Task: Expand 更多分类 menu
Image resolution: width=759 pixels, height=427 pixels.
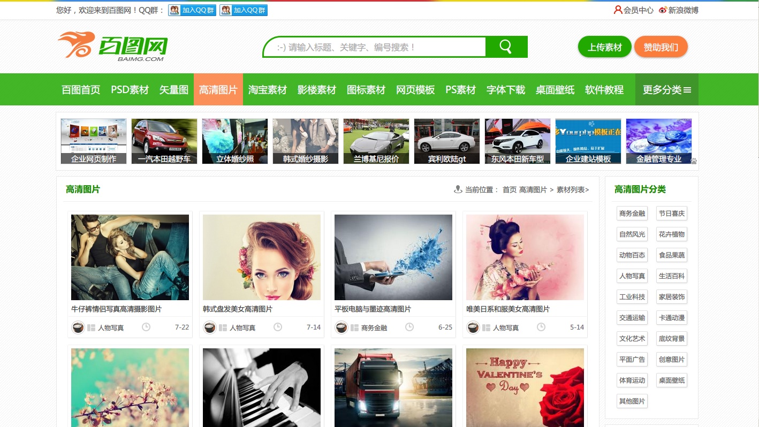Action: (667, 89)
